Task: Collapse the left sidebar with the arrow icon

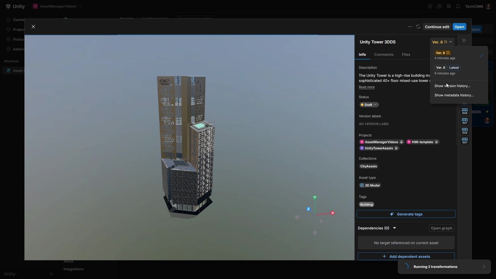Action: [x=52, y=274]
